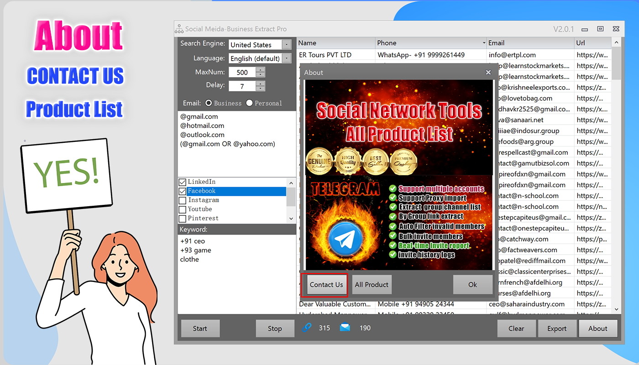This screenshot has width=639, height=365.
Task: Minimize the Extract Pro window
Action: (586, 29)
